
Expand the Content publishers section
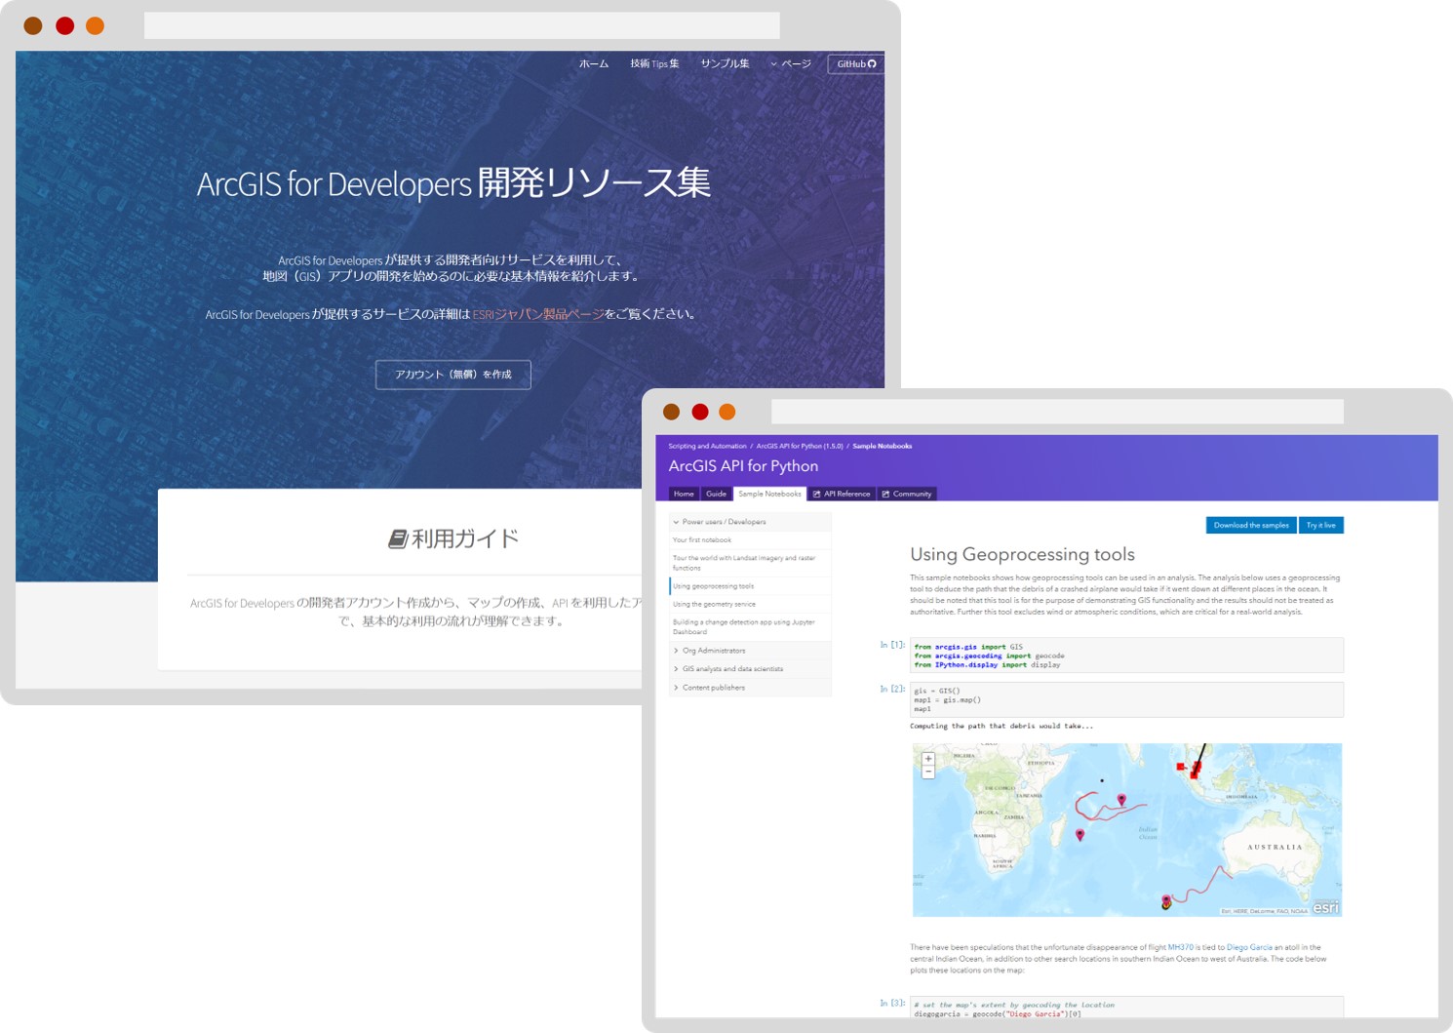(750, 688)
